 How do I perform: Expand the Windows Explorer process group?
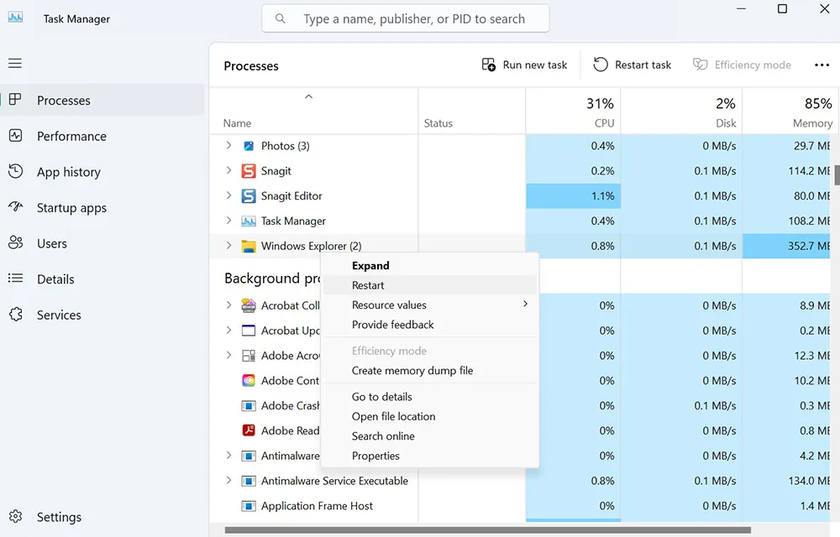click(x=228, y=245)
